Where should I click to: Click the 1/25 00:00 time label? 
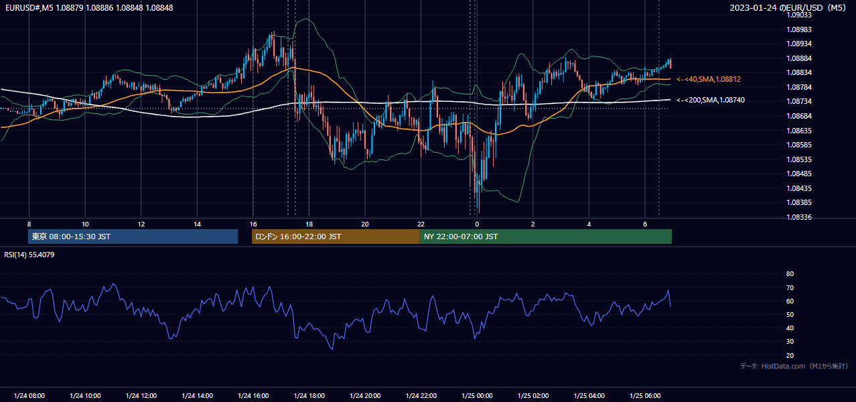click(477, 396)
